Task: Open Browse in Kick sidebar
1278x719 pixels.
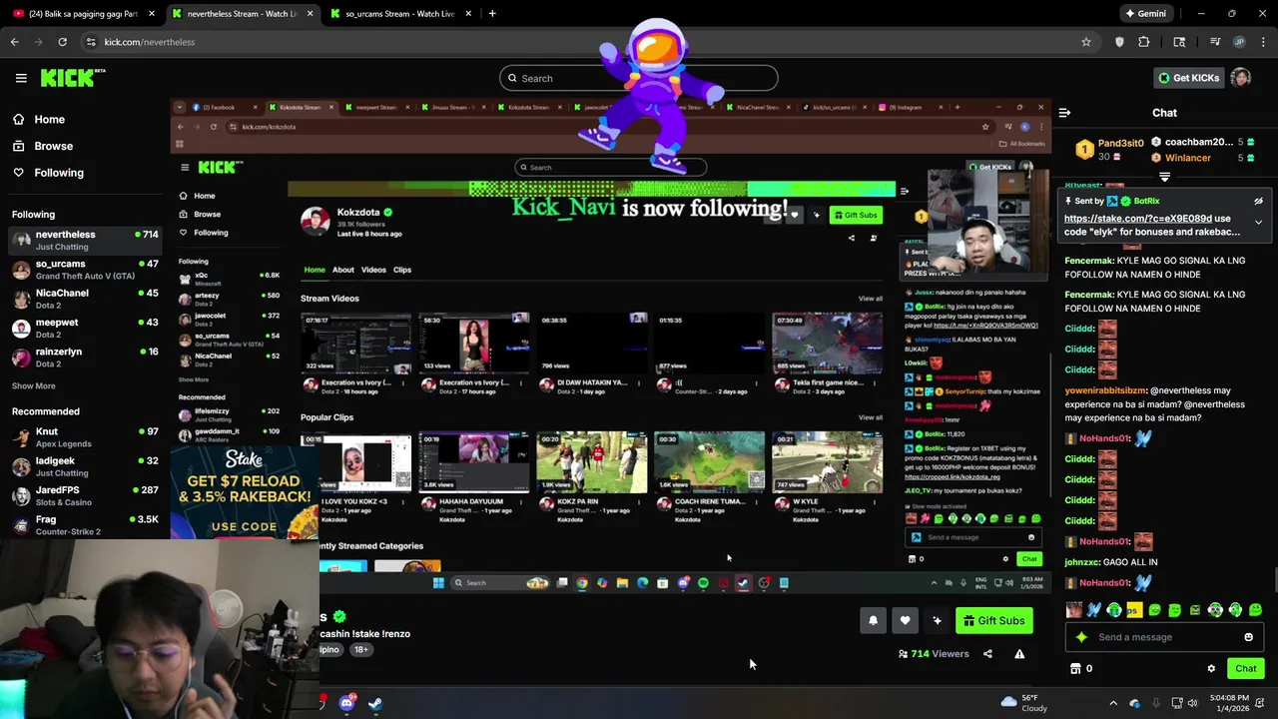Action: tap(53, 146)
